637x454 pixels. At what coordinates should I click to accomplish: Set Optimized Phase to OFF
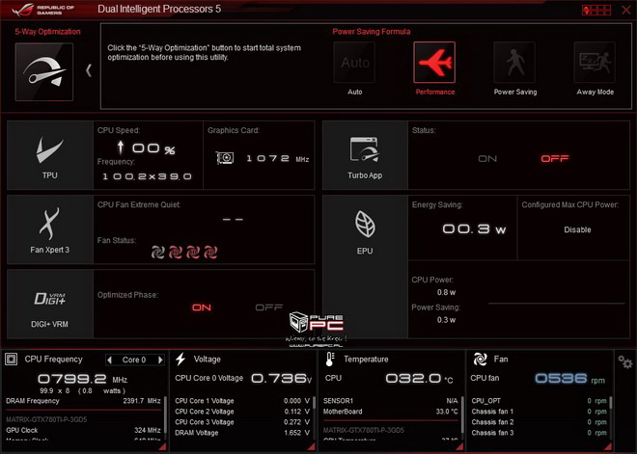(x=269, y=307)
